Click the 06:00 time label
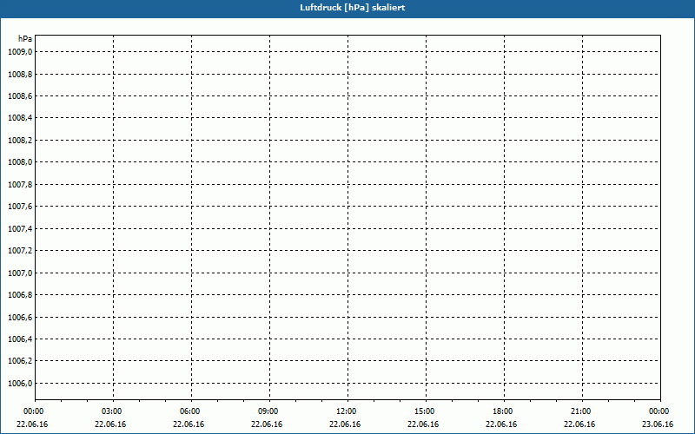Viewport: 695px width, 434px height. point(189,411)
